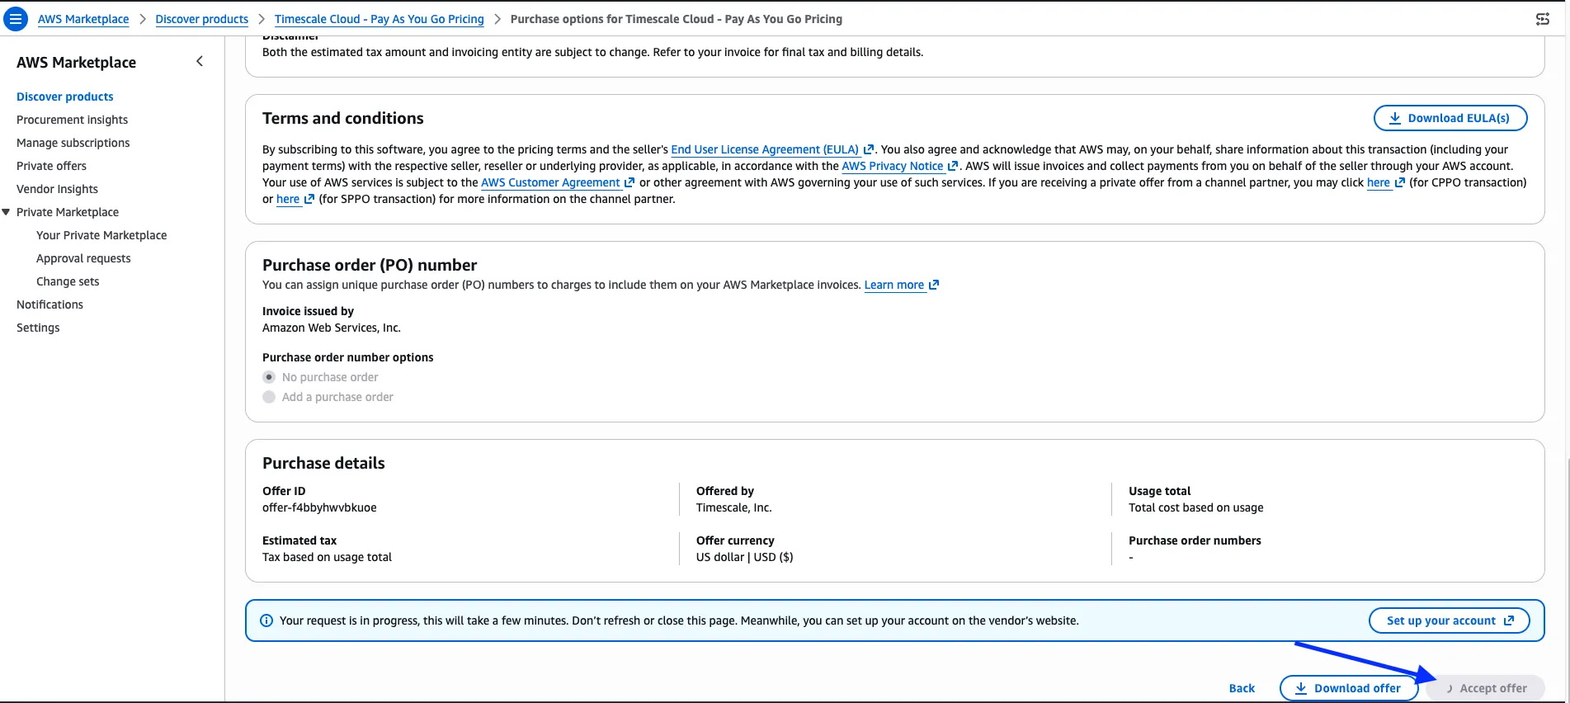Click Learn more about PO numbers

[894, 285]
